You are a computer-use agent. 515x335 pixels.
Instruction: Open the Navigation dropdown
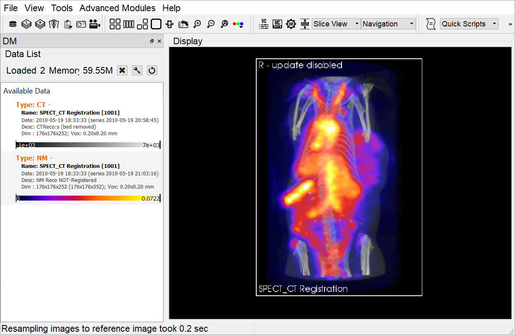[388, 24]
